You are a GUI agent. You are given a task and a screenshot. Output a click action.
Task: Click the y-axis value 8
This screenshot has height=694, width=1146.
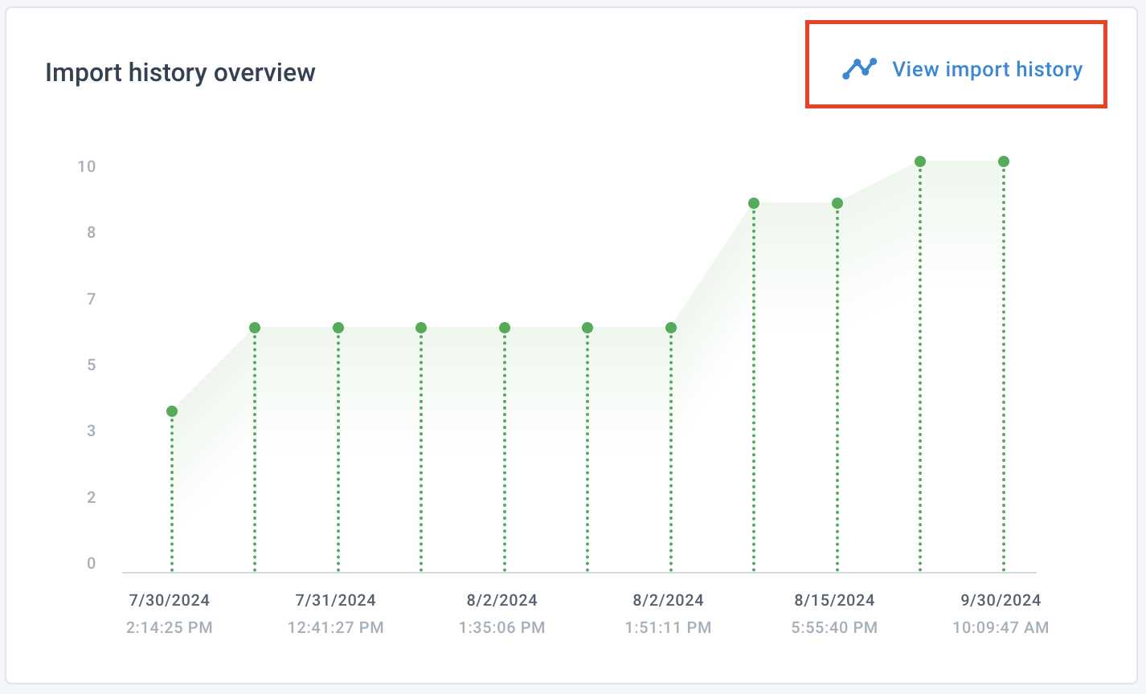point(92,232)
